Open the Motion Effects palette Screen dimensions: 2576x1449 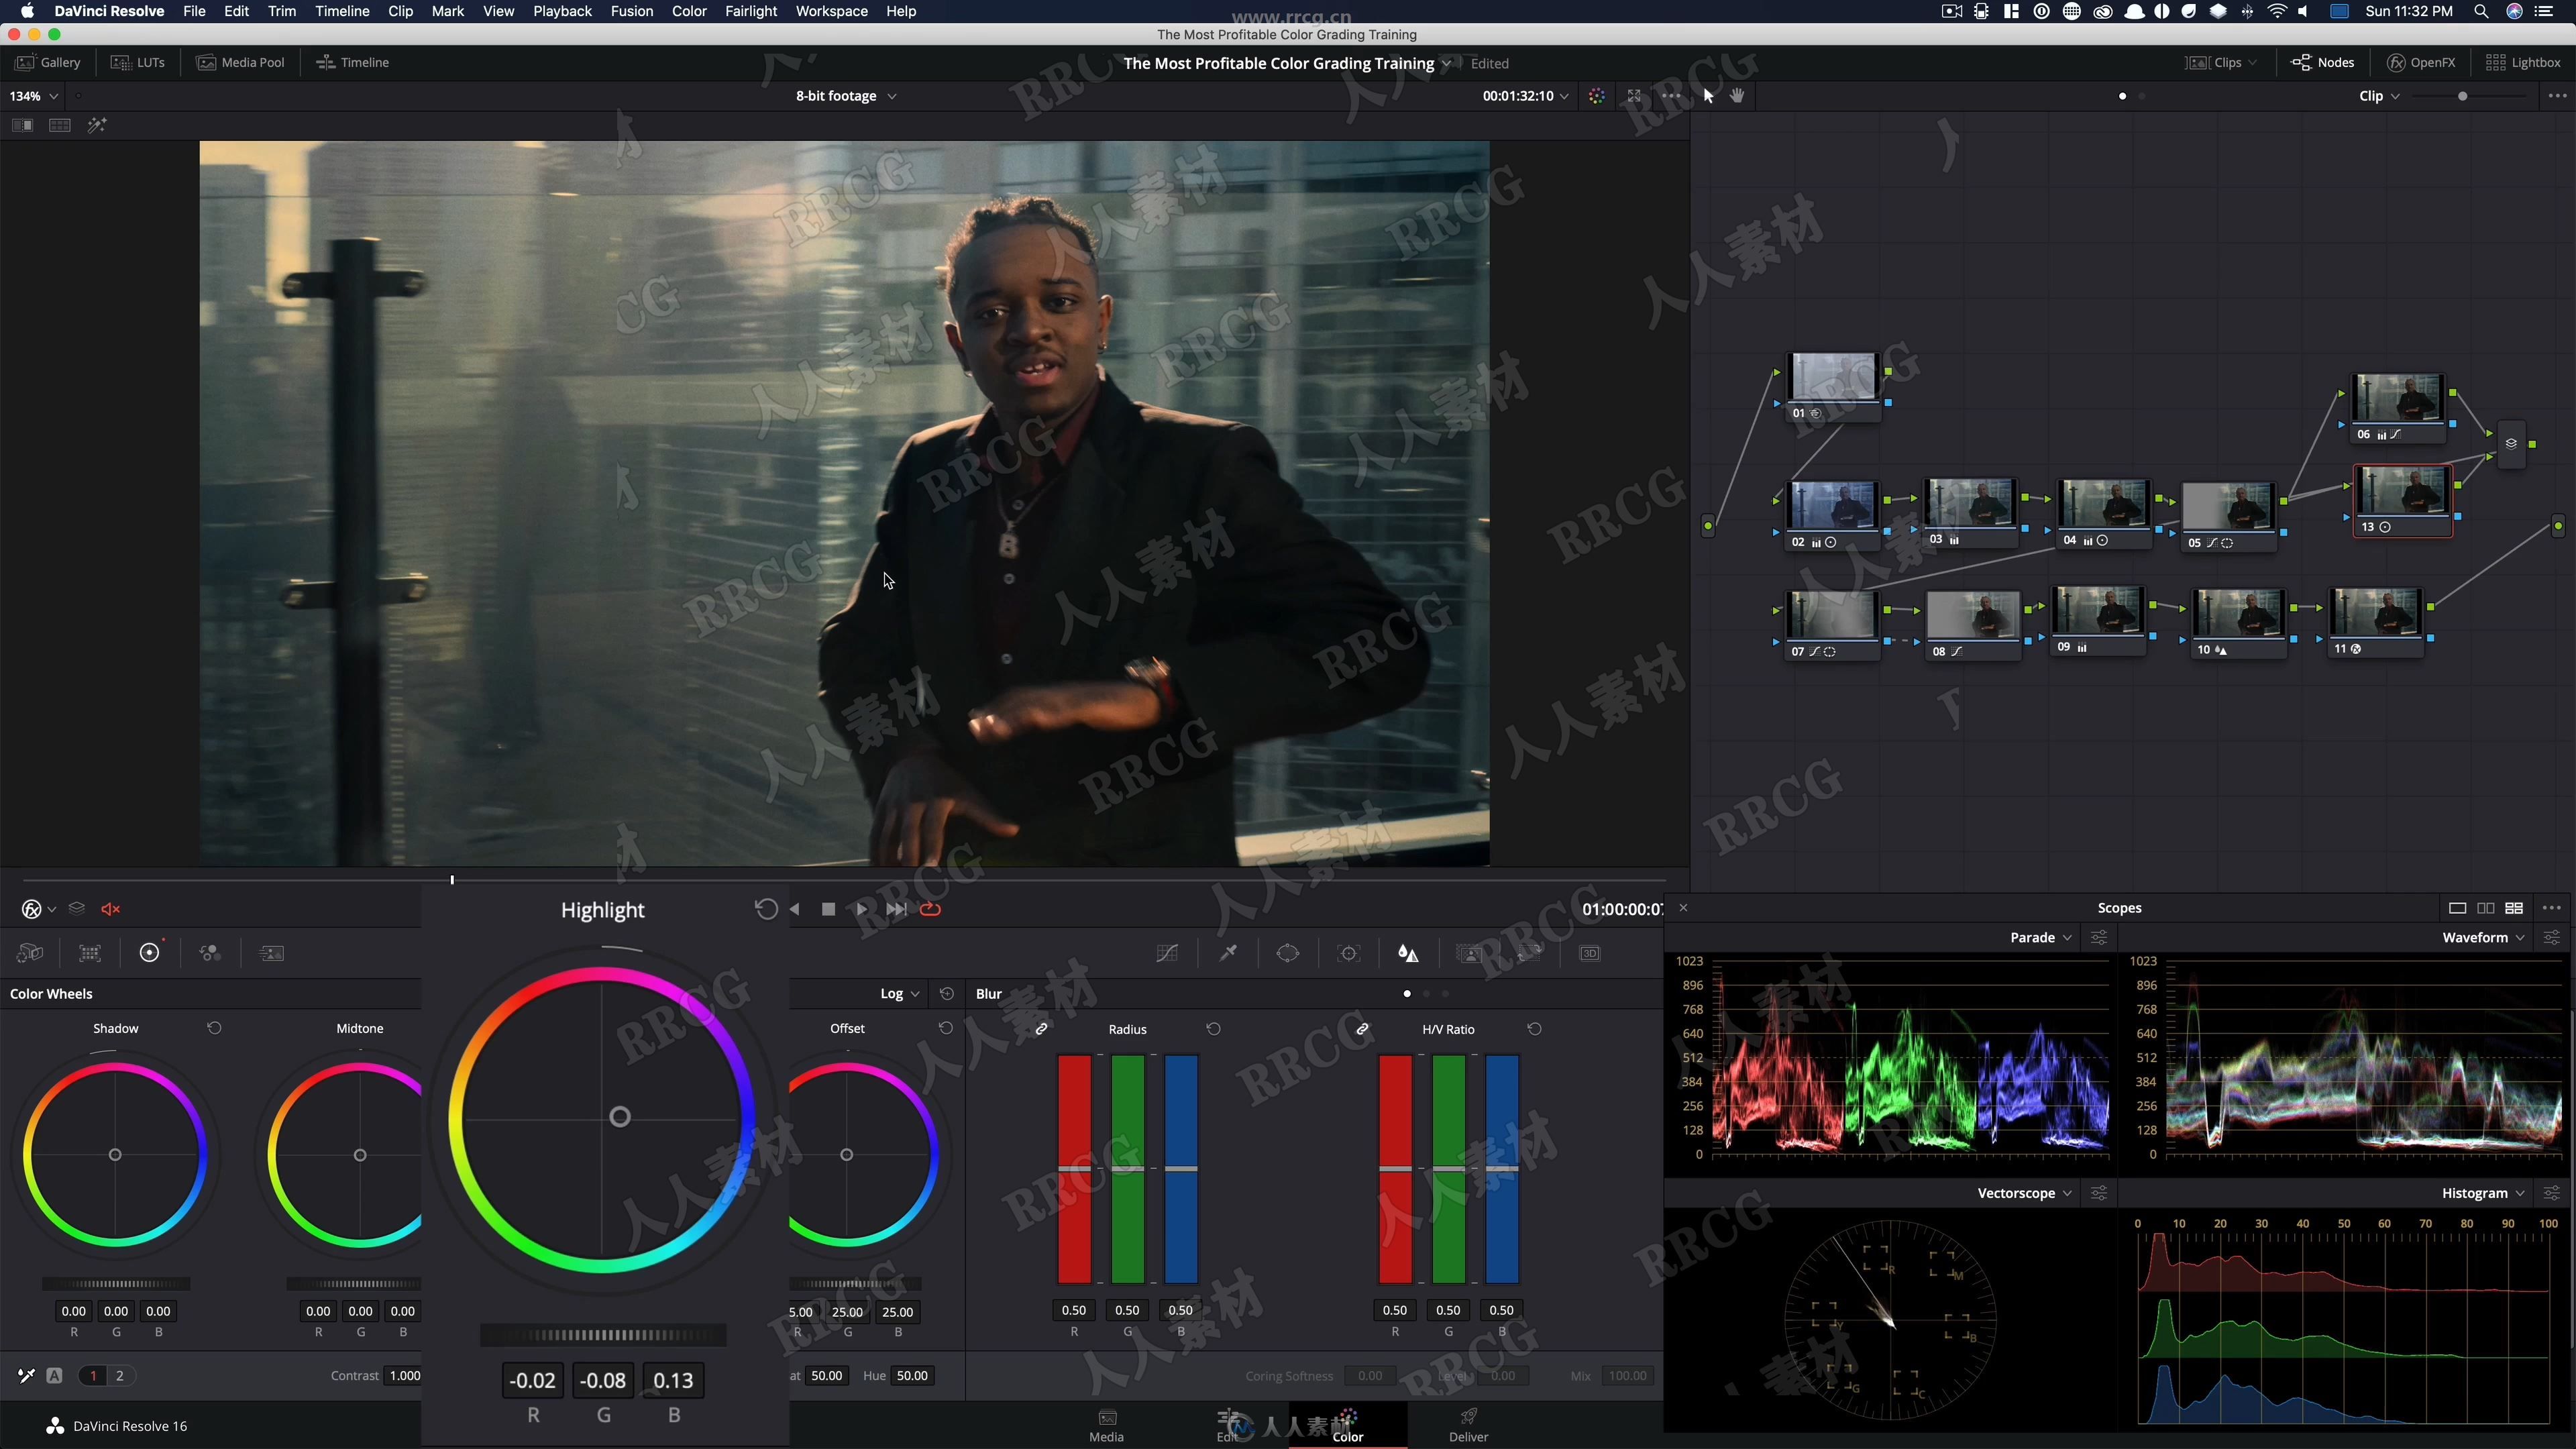271,953
